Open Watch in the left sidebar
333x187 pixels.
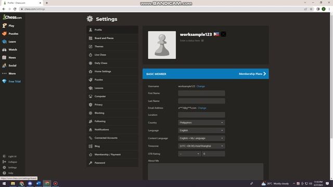tap(9, 50)
